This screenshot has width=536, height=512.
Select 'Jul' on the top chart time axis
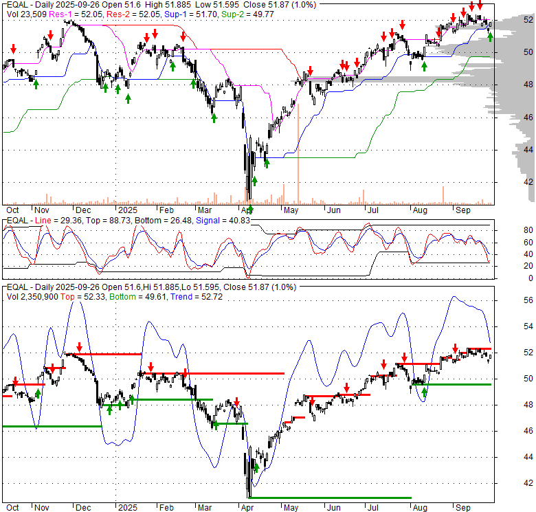(x=372, y=210)
